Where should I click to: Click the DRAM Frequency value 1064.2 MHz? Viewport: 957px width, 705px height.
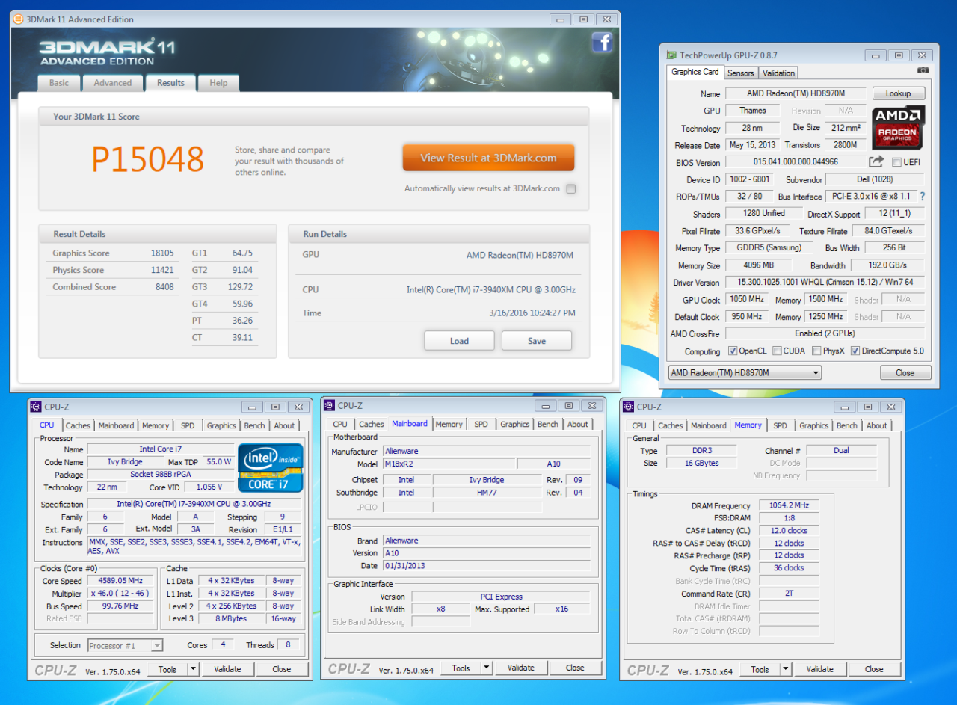coord(789,505)
